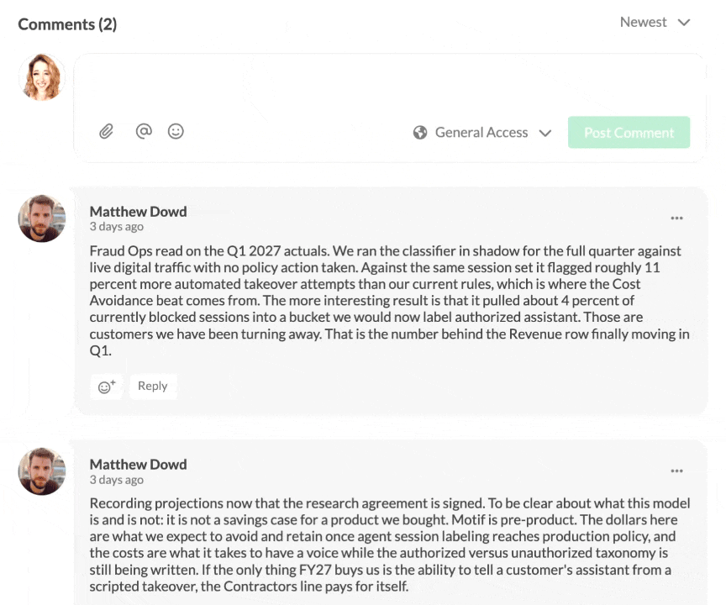Screen dimensions: 726x605
Task: Click the Comments (2) heading
Action: click(67, 24)
